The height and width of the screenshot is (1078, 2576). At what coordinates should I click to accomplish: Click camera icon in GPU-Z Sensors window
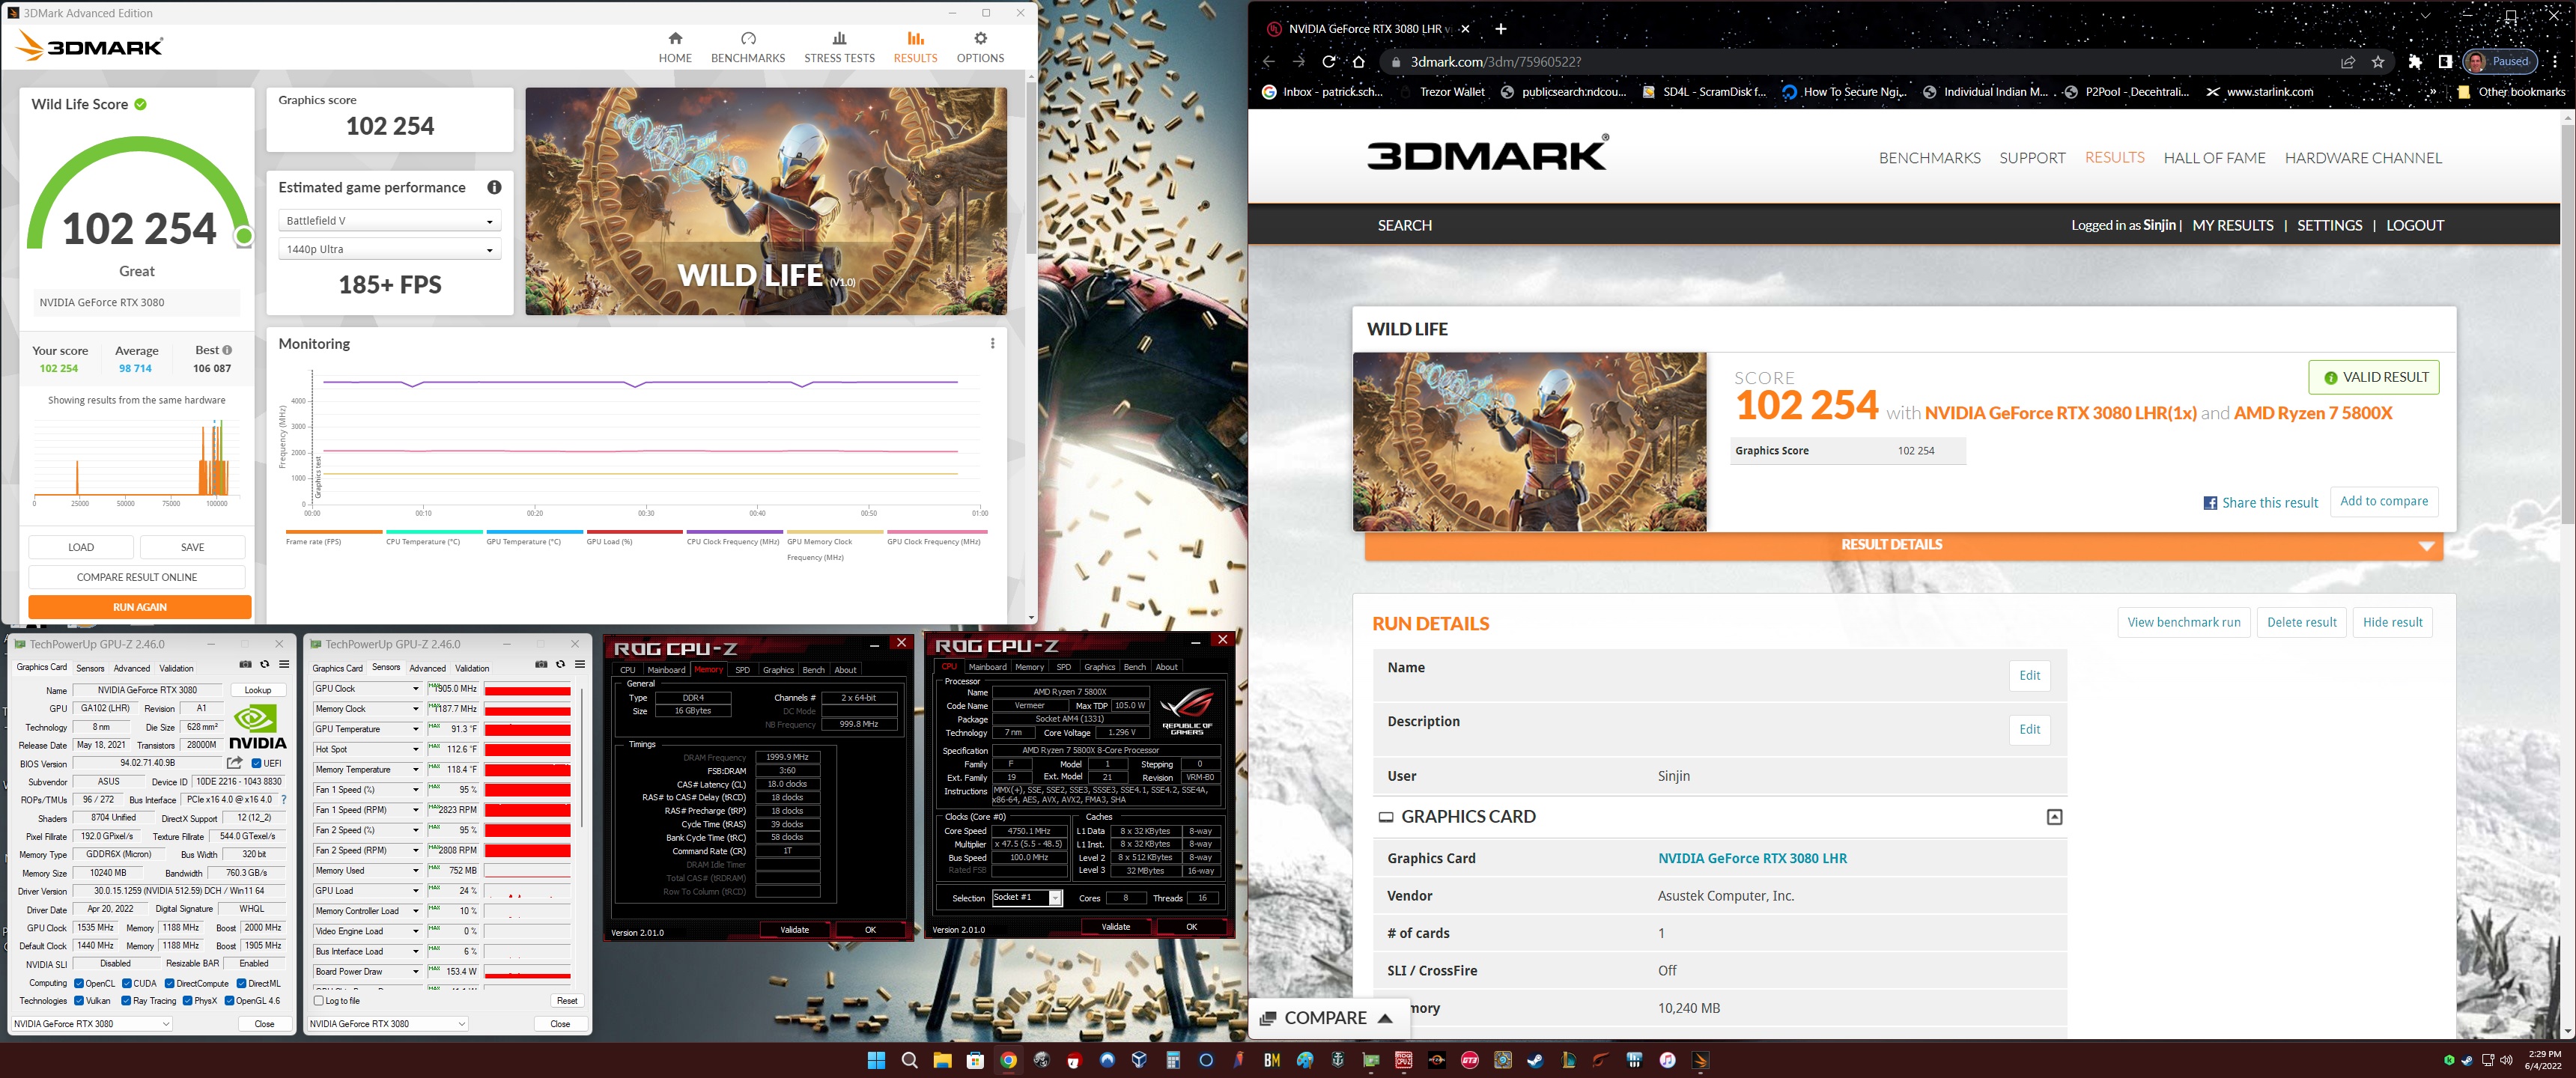[541, 664]
